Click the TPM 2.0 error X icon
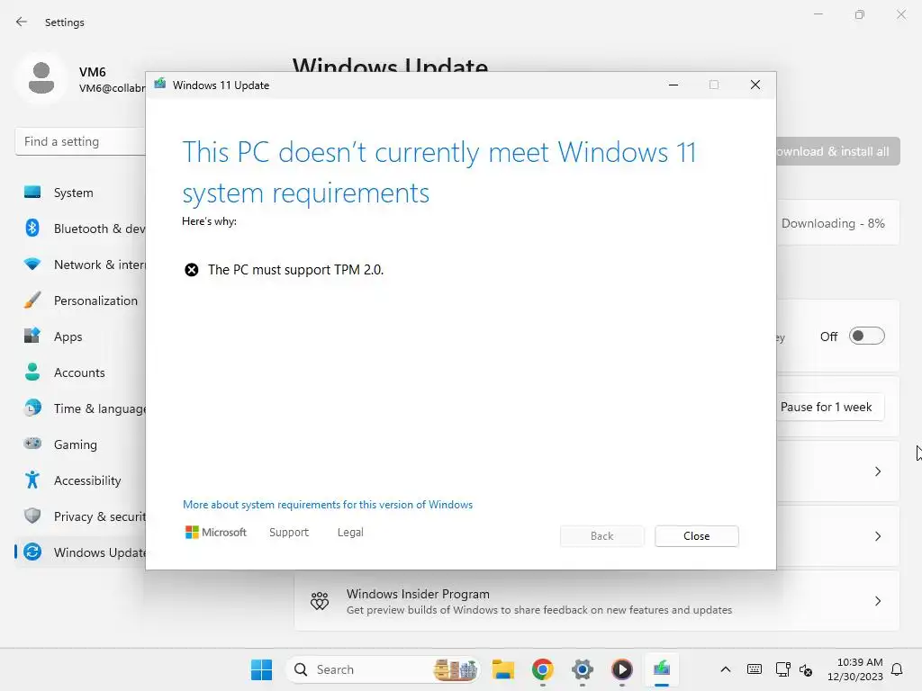This screenshot has width=922, height=691. click(192, 270)
